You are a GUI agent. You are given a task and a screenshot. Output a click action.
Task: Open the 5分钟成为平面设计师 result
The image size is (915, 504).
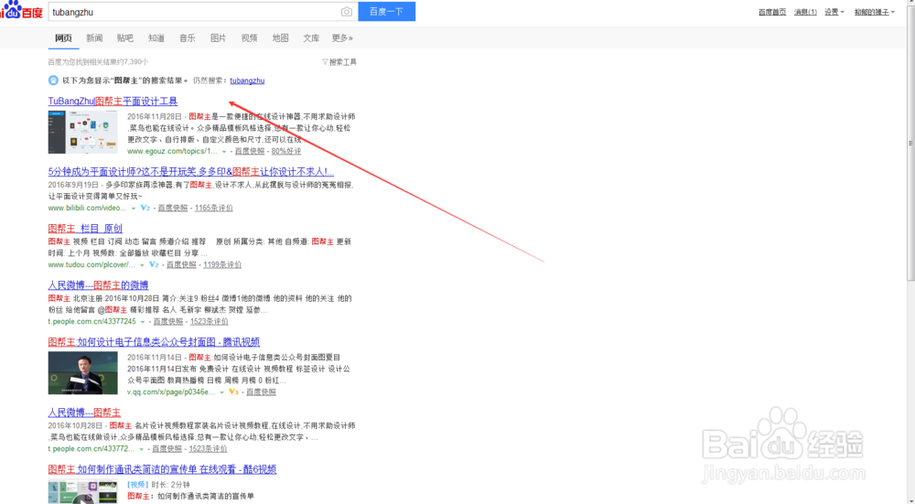[x=191, y=171]
